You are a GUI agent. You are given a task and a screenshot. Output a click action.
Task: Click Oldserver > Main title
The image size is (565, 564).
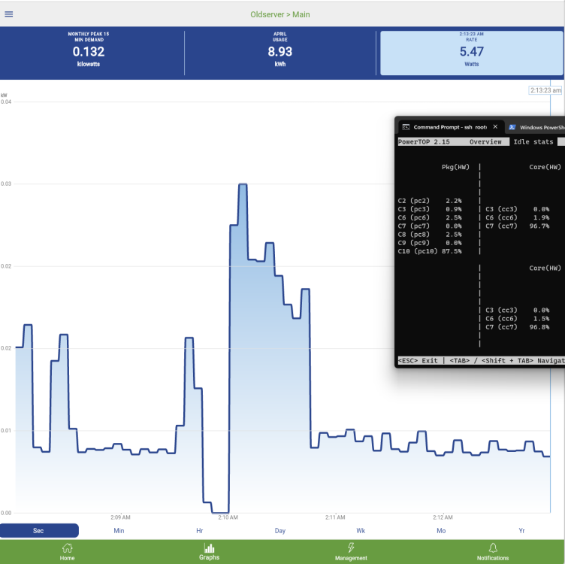pyautogui.click(x=280, y=14)
